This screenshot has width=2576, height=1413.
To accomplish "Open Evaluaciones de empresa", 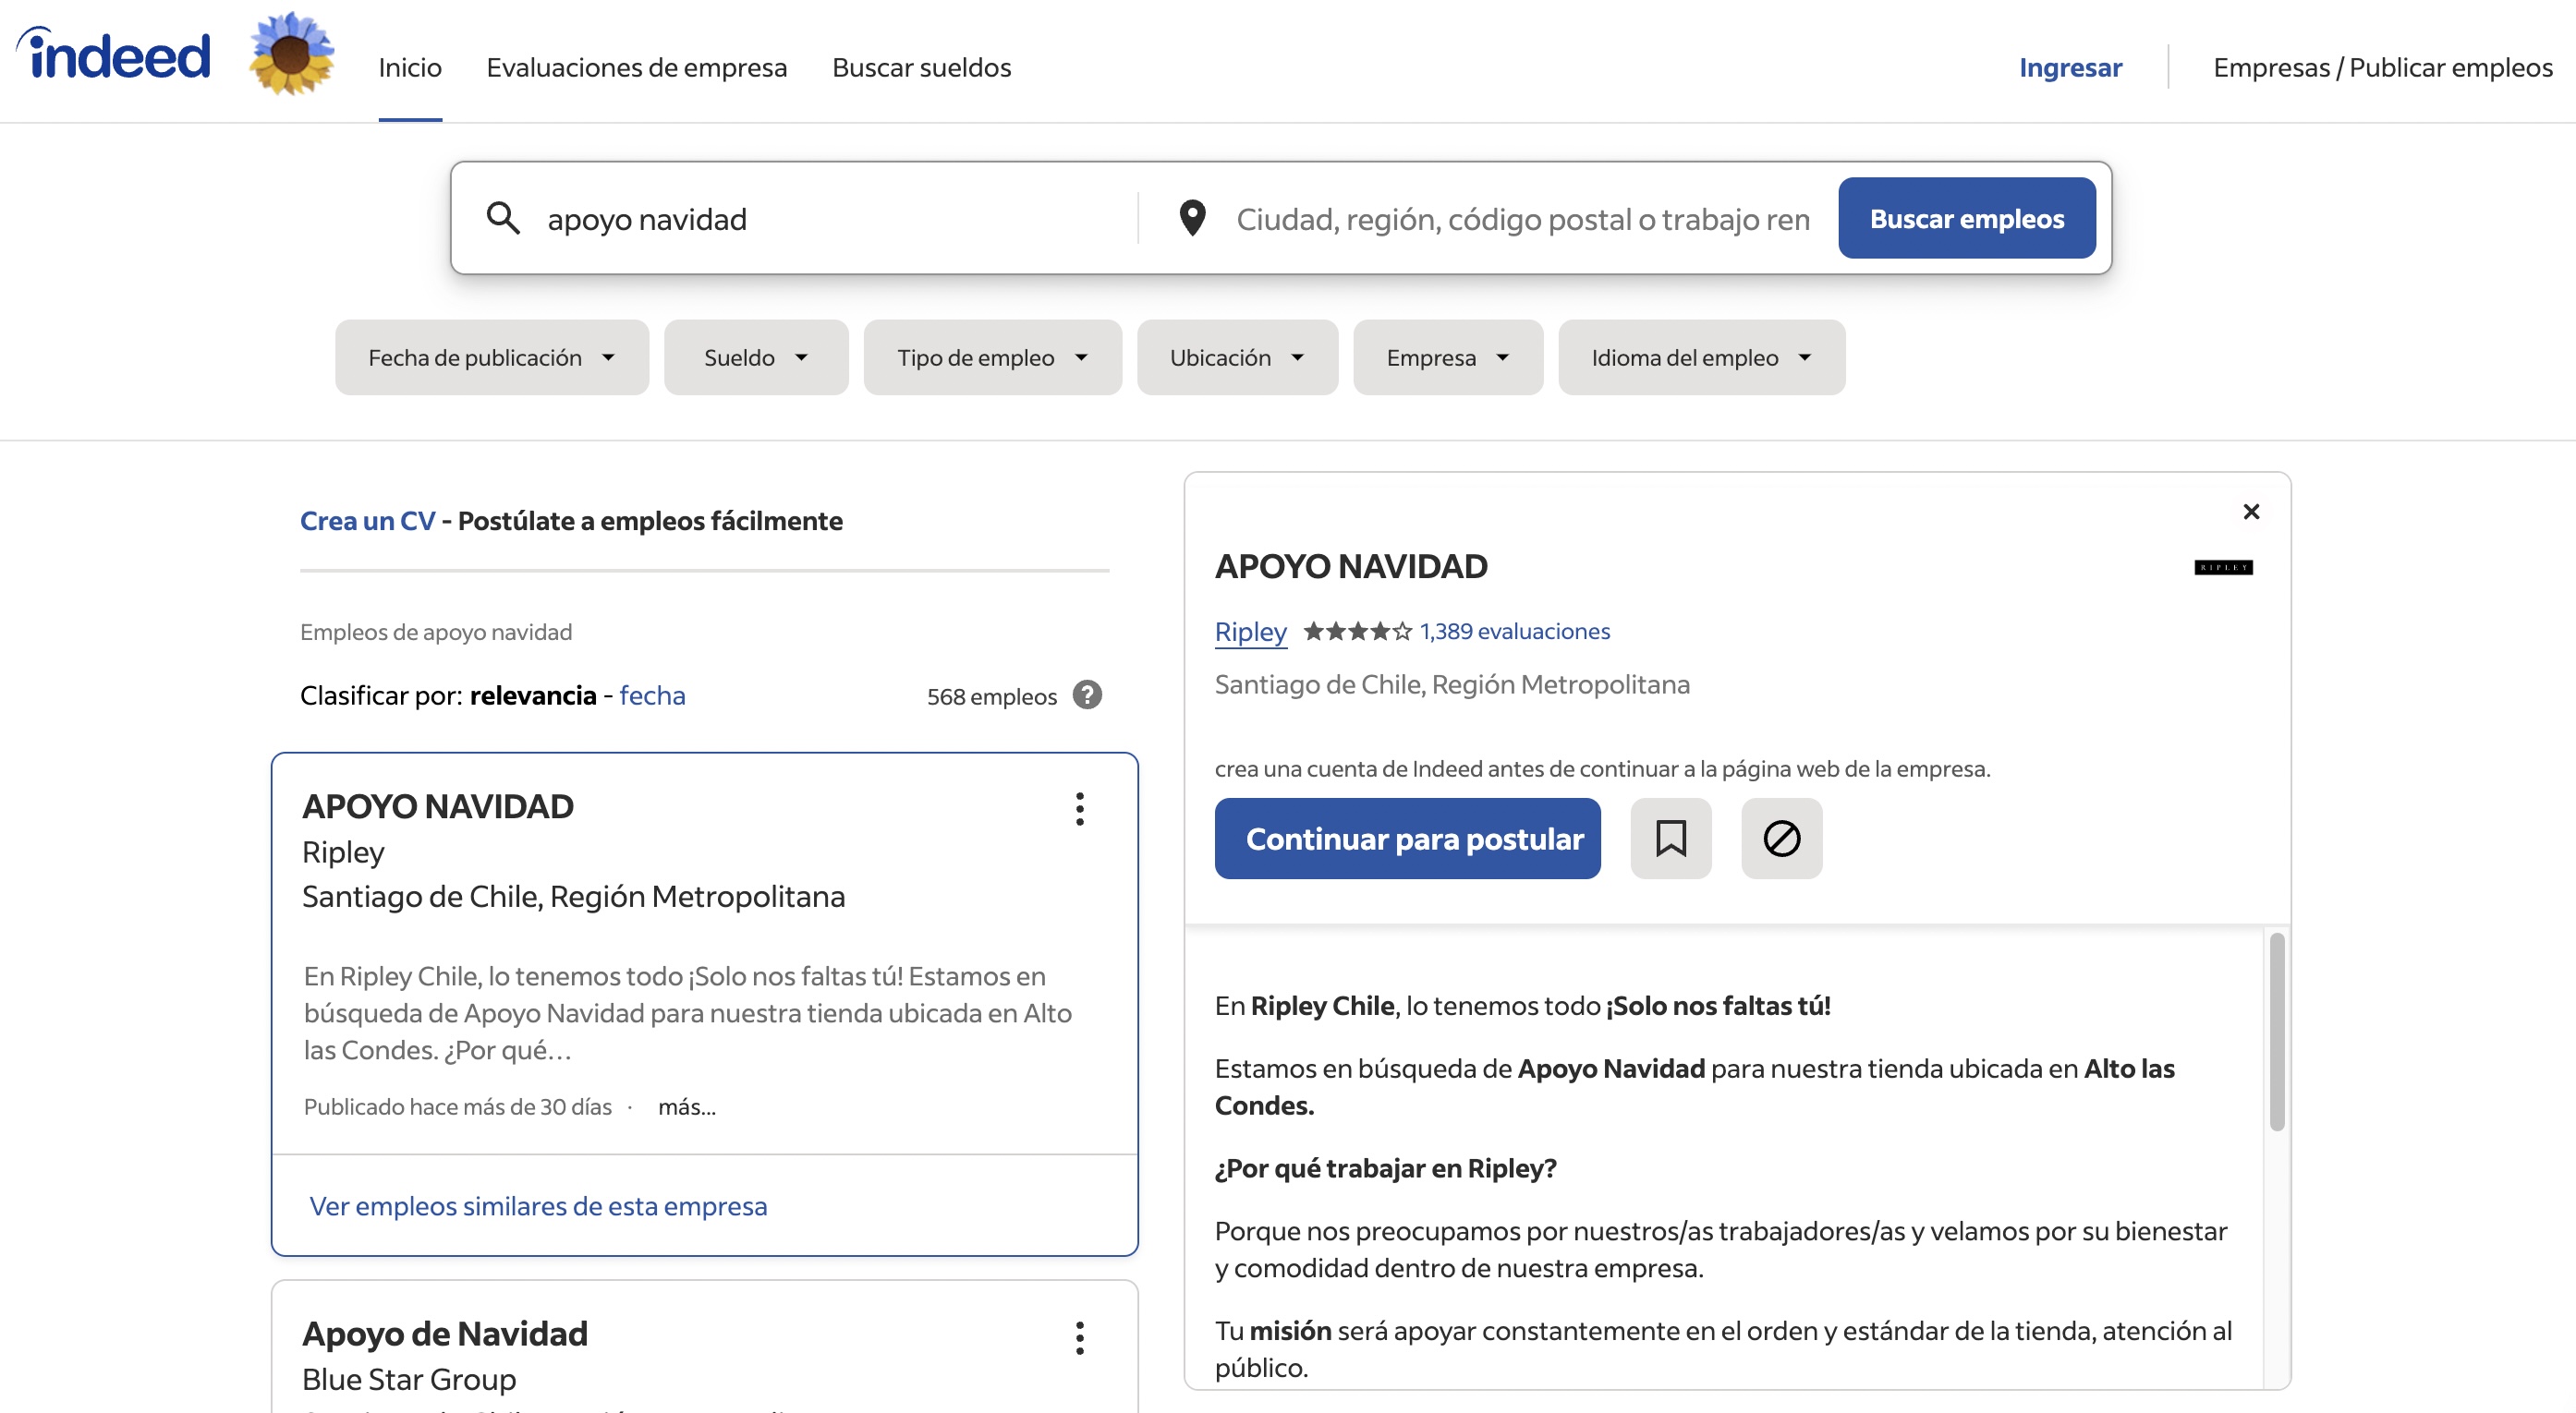I will pos(636,66).
